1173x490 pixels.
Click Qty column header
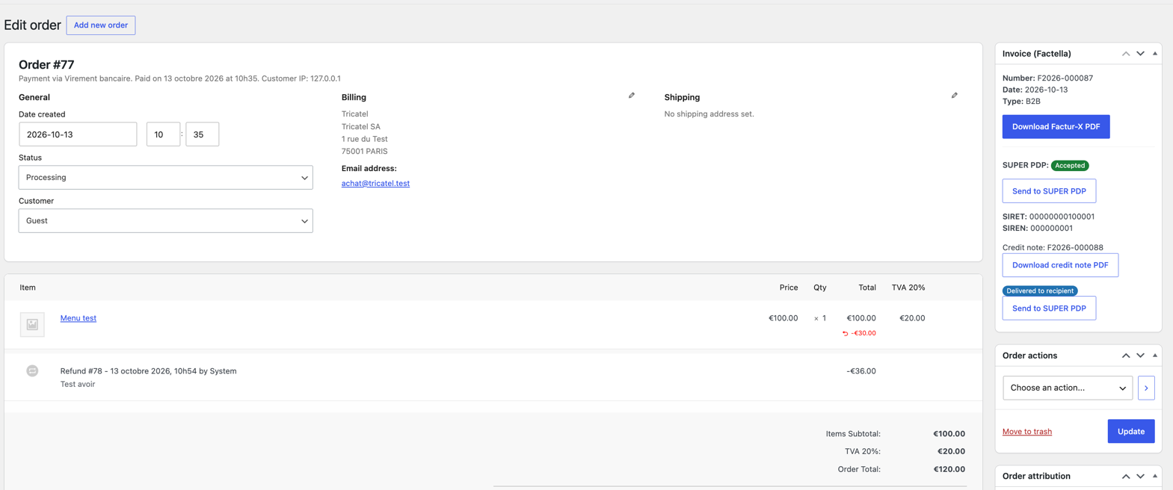pyautogui.click(x=820, y=288)
